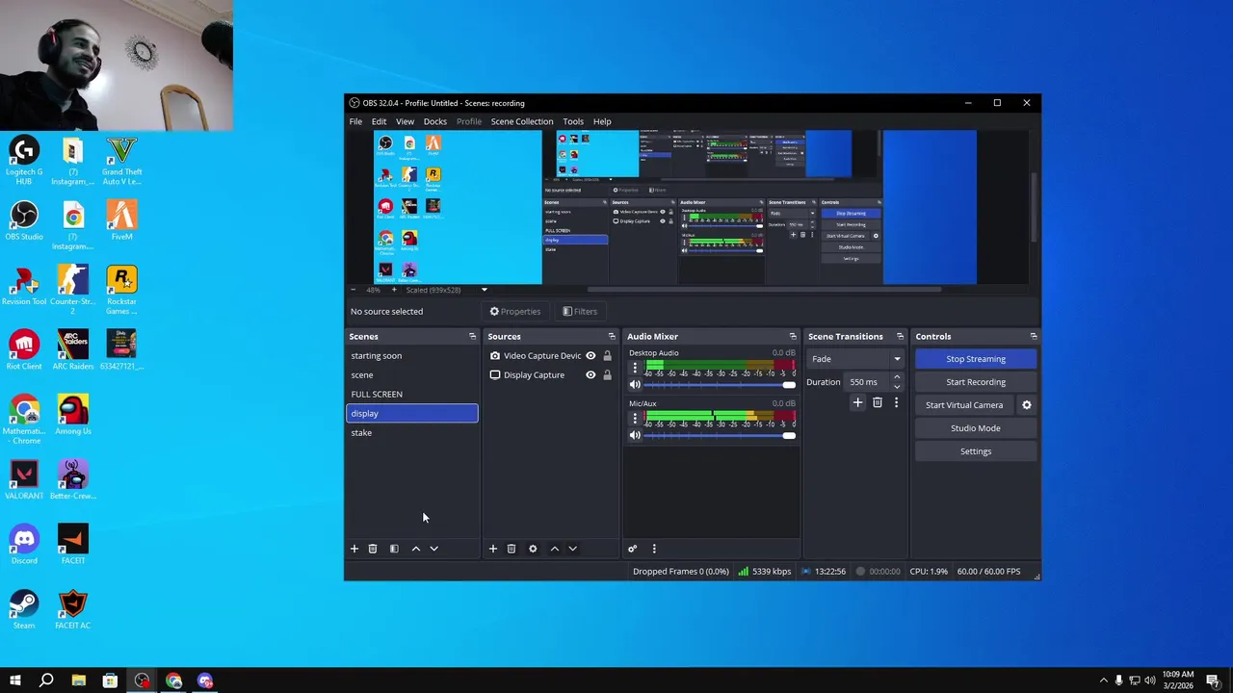Open Desktop Audio options three-dot icon
Viewport: 1233px width, 693px height.
pyautogui.click(x=635, y=368)
